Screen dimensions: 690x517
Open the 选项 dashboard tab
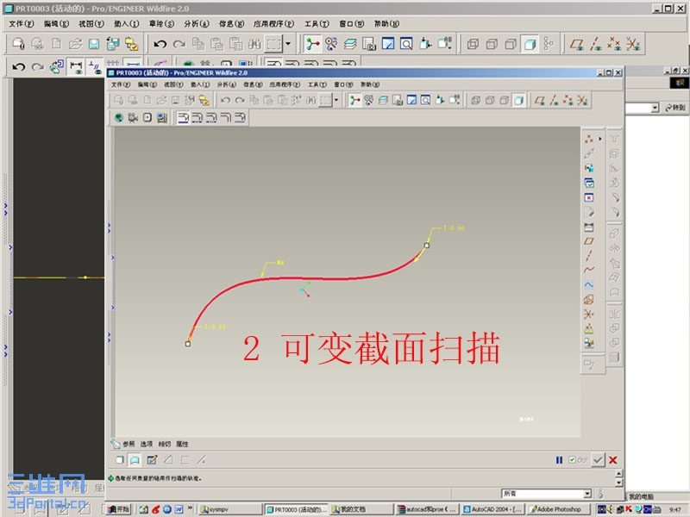pyautogui.click(x=147, y=444)
